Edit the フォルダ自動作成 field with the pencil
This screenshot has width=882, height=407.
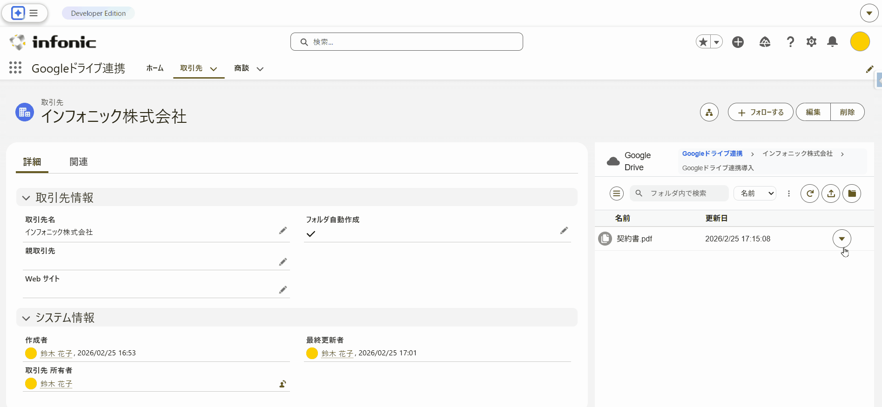coord(564,231)
